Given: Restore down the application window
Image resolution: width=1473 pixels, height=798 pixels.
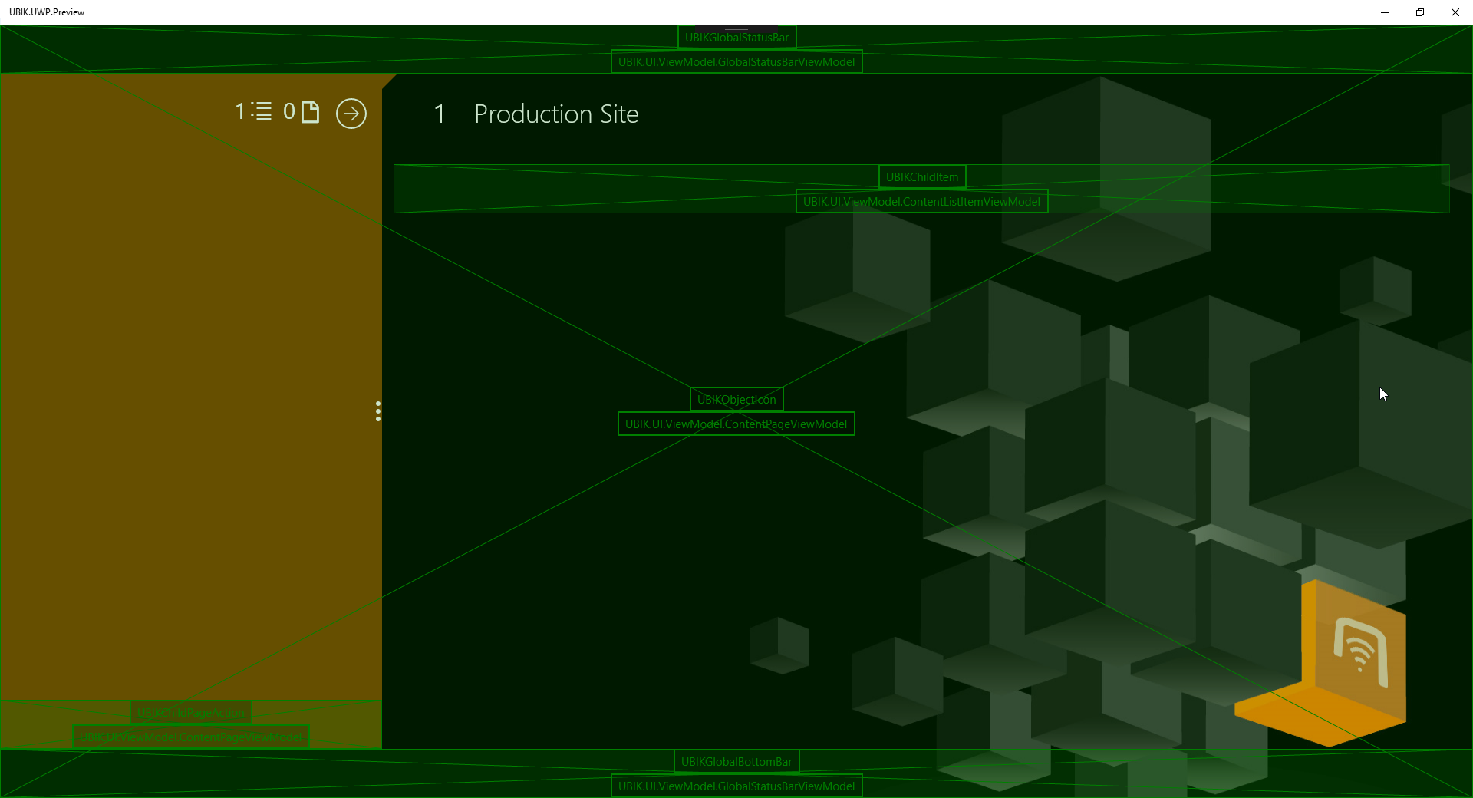Looking at the screenshot, I should (1420, 12).
